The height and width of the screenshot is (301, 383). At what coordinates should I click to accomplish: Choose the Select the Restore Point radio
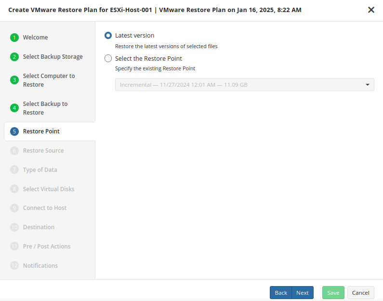108,59
